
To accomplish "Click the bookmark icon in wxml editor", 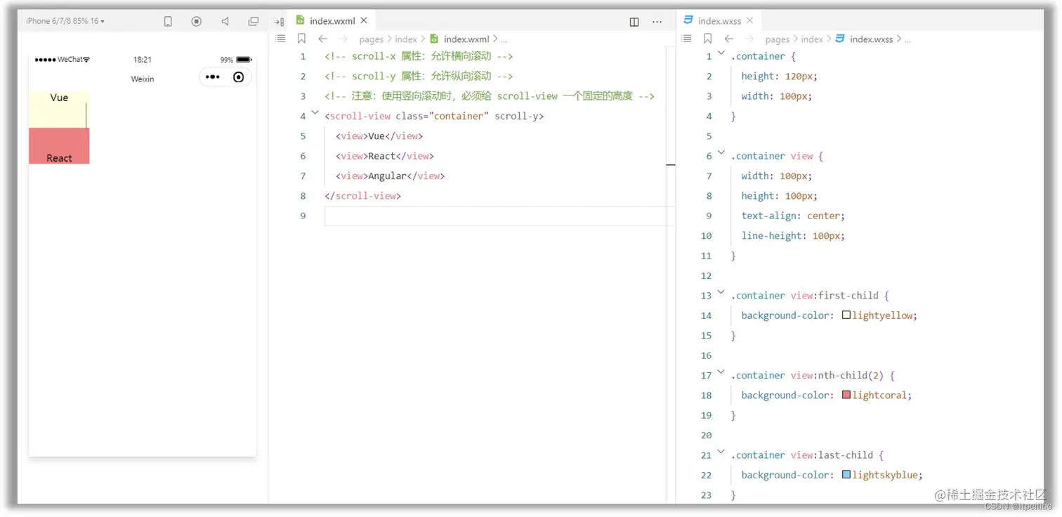I will tap(301, 39).
